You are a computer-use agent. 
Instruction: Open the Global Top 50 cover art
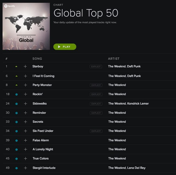click(x=26, y=26)
